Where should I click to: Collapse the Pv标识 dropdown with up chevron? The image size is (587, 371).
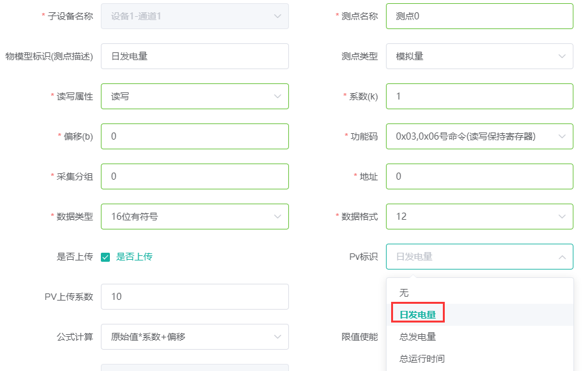coord(562,257)
